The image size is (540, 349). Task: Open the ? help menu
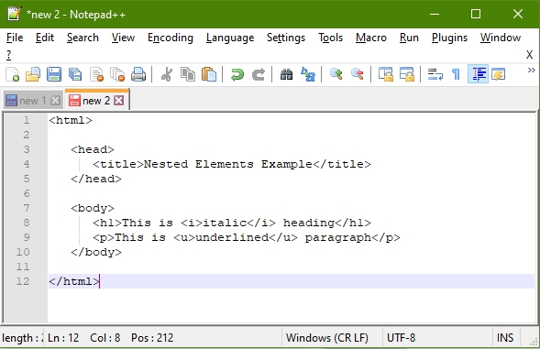coord(8,54)
